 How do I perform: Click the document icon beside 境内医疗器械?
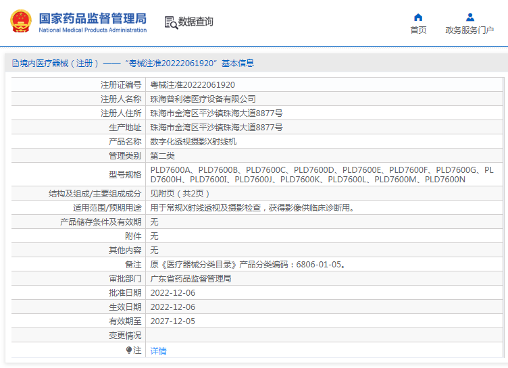pyautogui.click(x=16, y=63)
